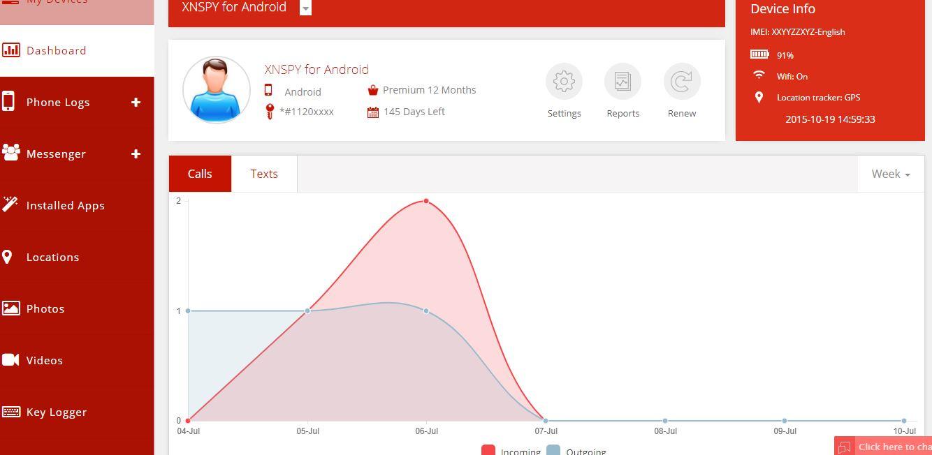Click the 91% battery text
This screenshot has width=932, height=455.
click(785, 55)
